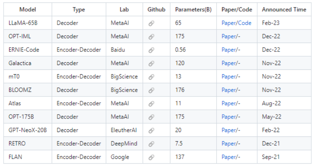Screen dimensions: 313x166
Task: Open the Paper link for LLaMA-65B
Action: point(228,23)
